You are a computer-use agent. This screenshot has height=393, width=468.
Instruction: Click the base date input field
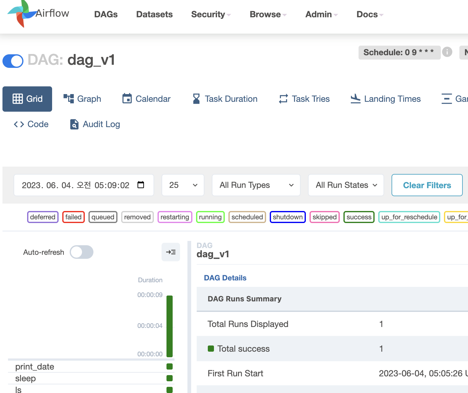[x=84, y=185]
